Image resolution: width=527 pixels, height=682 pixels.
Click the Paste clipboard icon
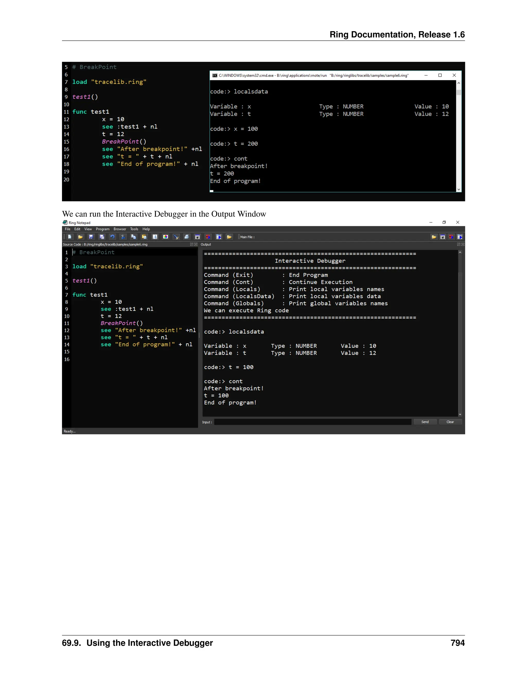tap(144, 237)
